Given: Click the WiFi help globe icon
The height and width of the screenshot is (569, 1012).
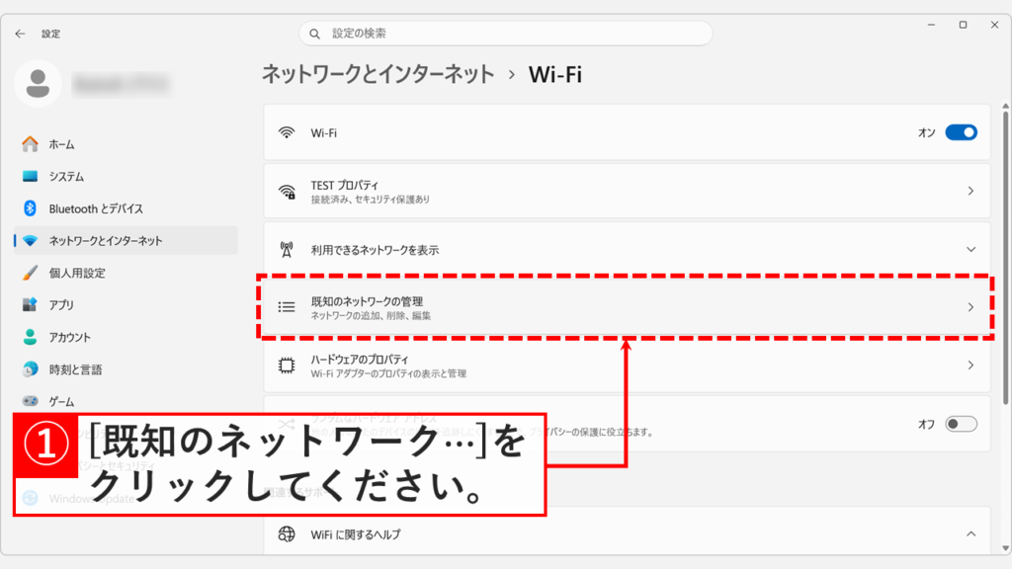Looking at the screenshot, I should [287, 534].
